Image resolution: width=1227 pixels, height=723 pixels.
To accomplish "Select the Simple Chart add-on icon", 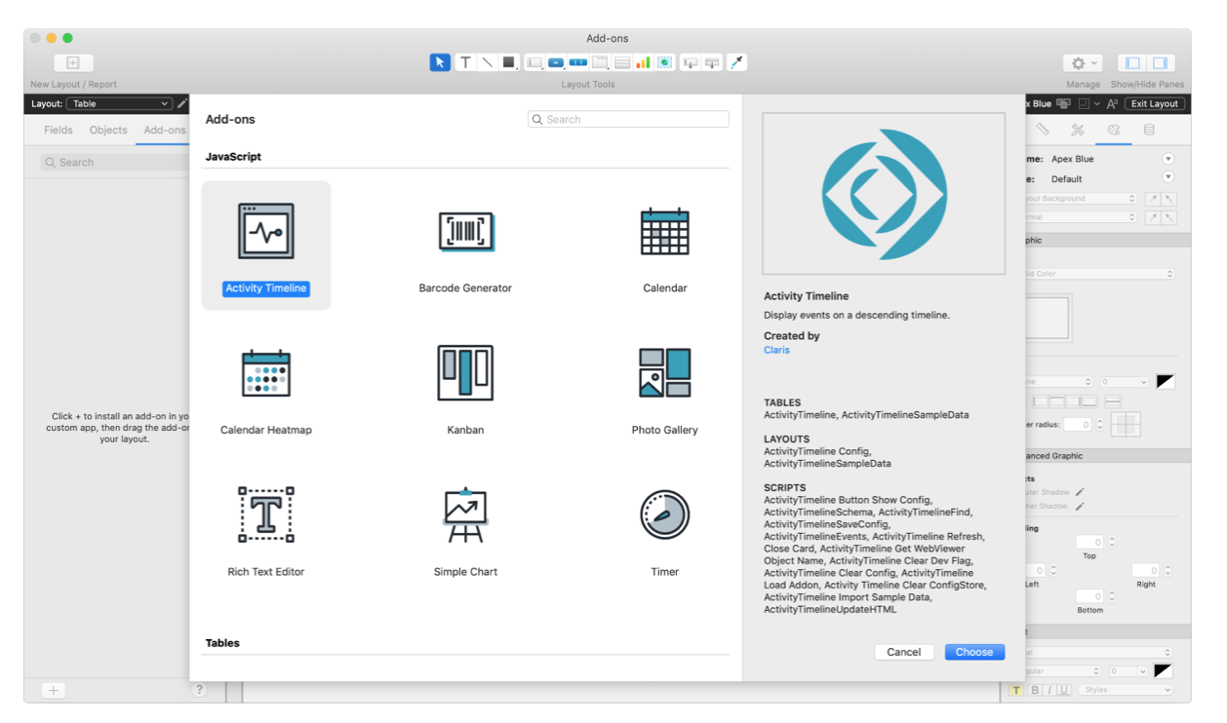I will (465, 514).
